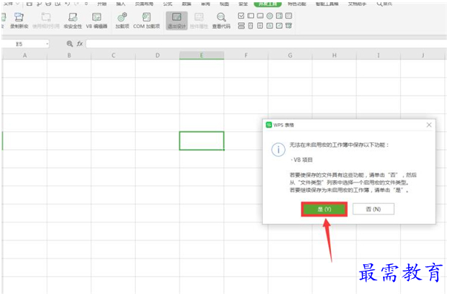
Task: Open the 智能工具箱 tab
Action: (x=327, y=4)
